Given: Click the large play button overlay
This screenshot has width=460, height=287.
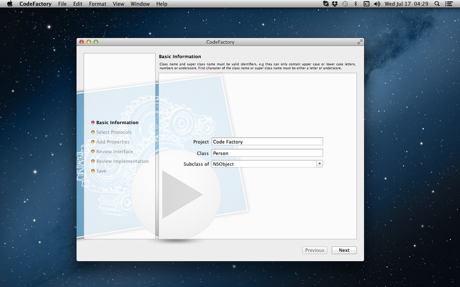Looking at the screenshot, I should tap(176, 195).
